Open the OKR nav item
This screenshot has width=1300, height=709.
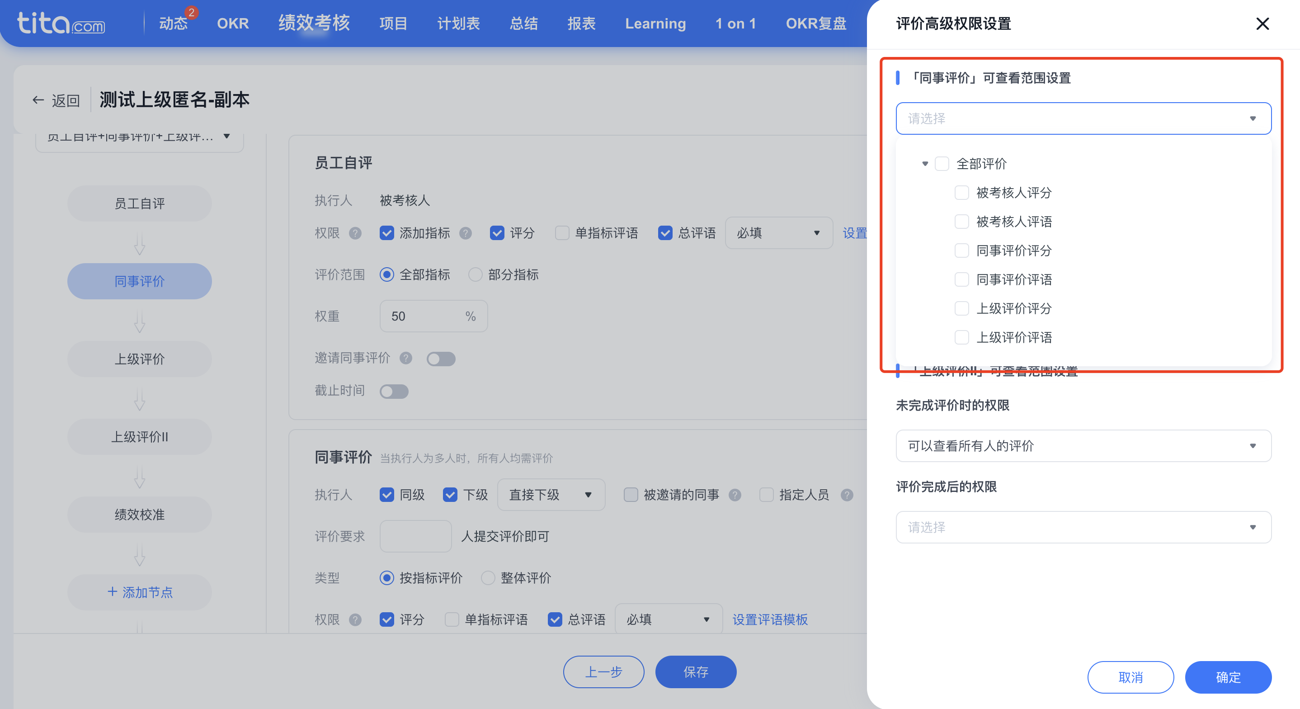[233, 23]
